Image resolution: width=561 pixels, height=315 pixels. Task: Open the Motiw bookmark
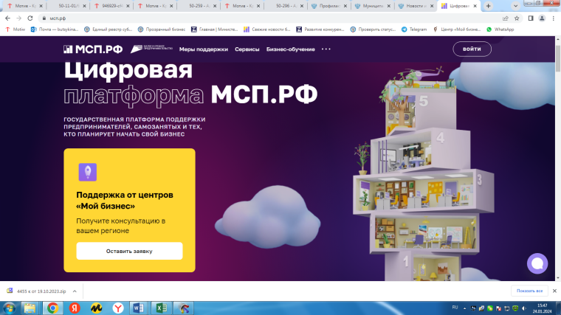(16, 30)
